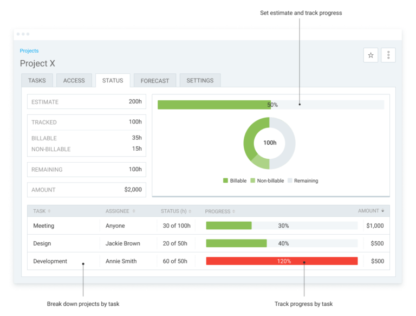Click status '60 of 50h'

[x=175, y=261]
